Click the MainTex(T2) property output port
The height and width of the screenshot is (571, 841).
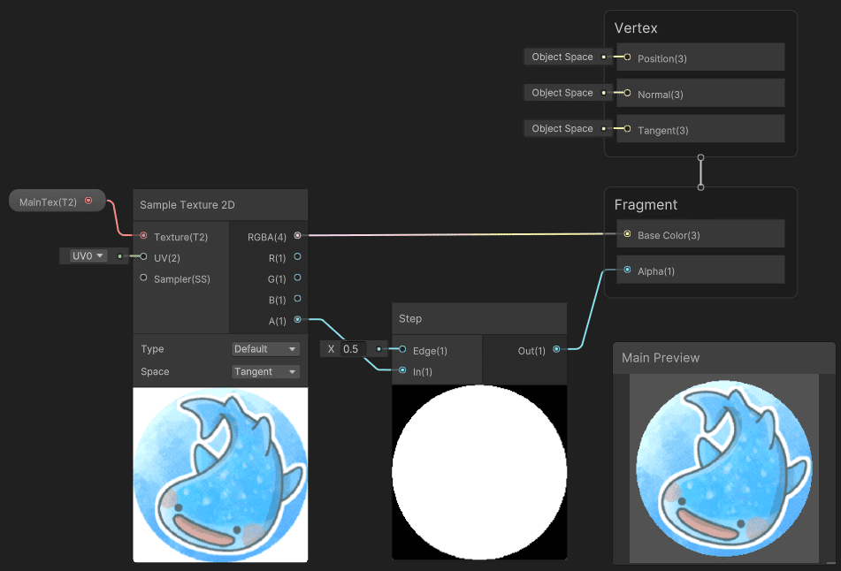(88, 201)
